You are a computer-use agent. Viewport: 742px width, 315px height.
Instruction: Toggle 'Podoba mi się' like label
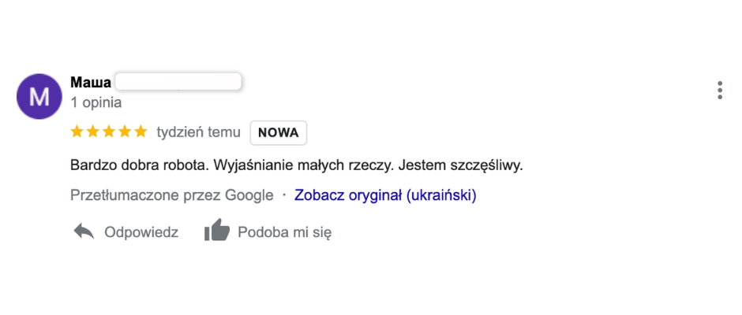[284, 232]
